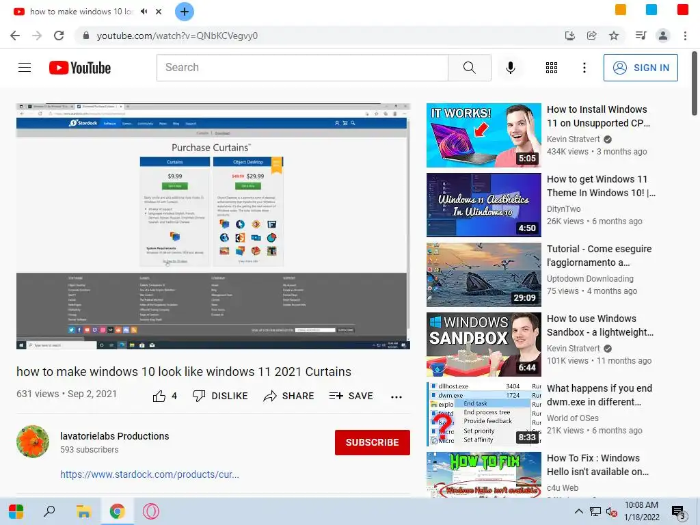
Task: Click the page vertical scrollbar
Action: [695, 83]
